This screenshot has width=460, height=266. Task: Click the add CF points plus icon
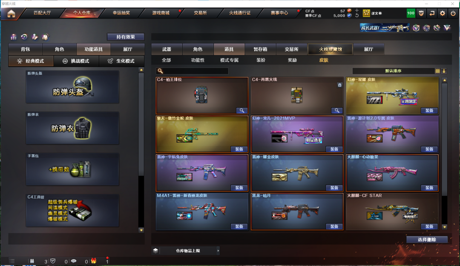(x=357, y=11)
